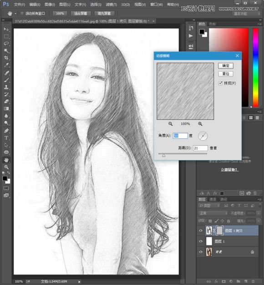Screen dimensions: 264x285
Task: Toggle lock all padlock
Action: [x=228, y=221]
